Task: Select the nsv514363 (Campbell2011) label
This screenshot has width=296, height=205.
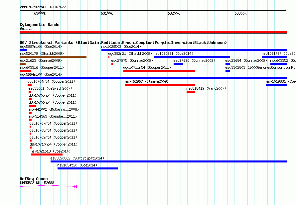Action: click(53, 116)
